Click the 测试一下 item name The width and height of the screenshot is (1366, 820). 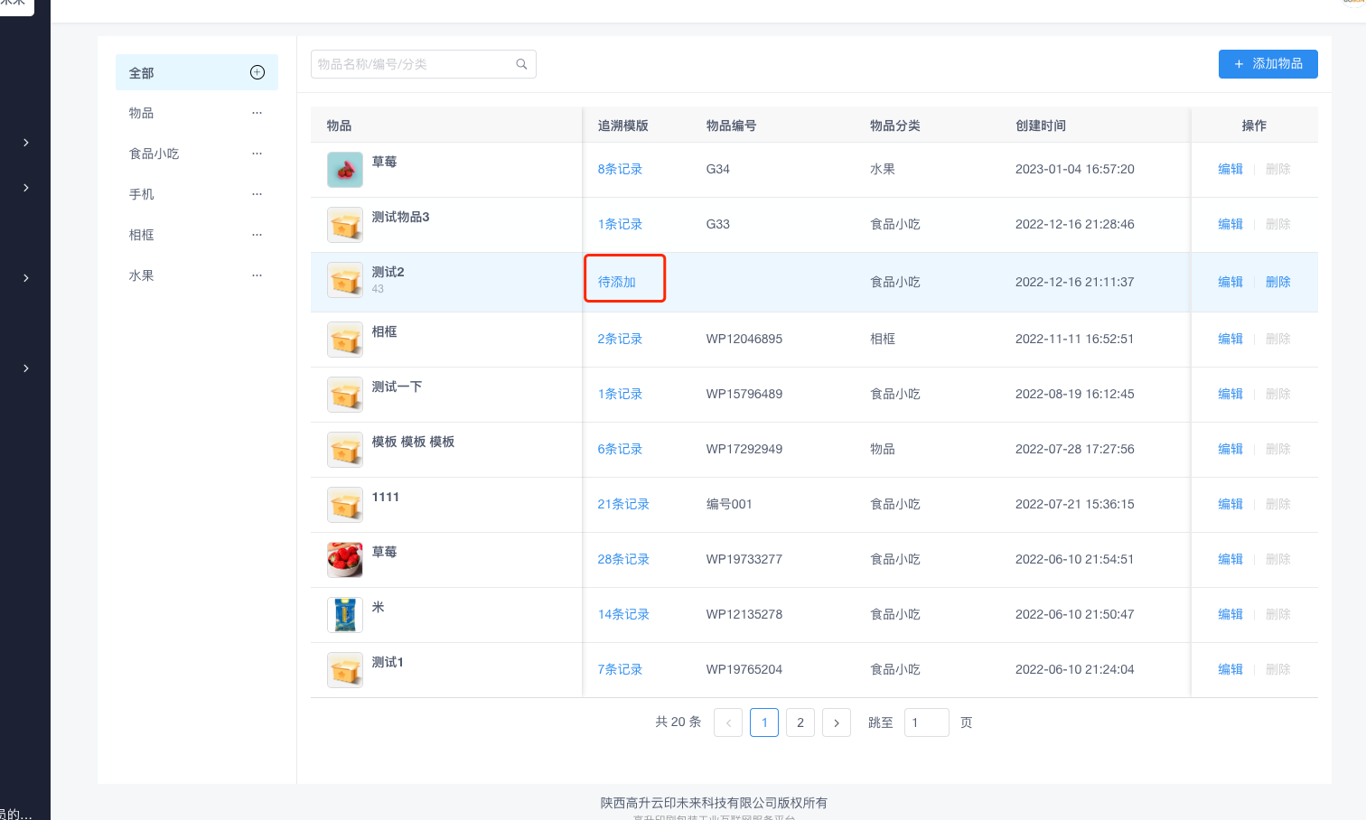coord(398,387)
